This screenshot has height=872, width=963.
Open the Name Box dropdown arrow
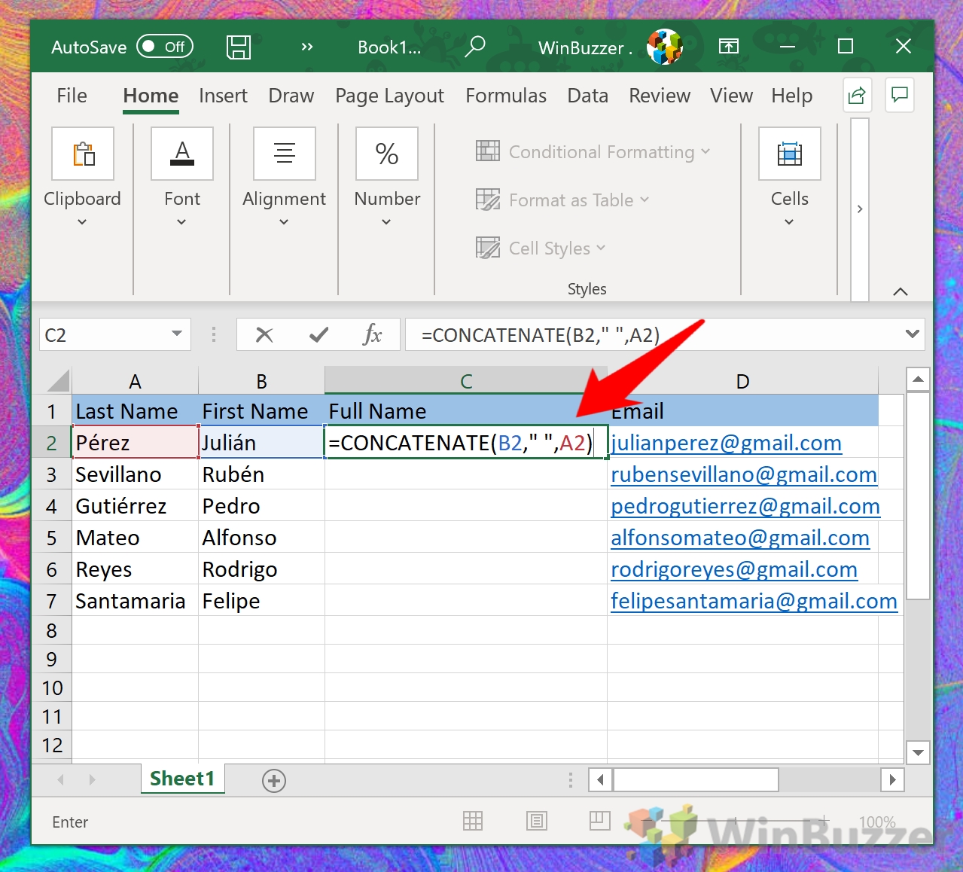point(177,334)
